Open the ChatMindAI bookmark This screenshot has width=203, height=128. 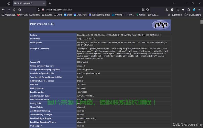(x=80, y=15)
